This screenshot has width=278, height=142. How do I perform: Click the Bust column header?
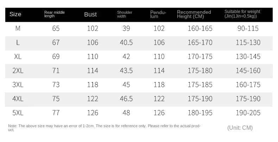click(90, 14)
